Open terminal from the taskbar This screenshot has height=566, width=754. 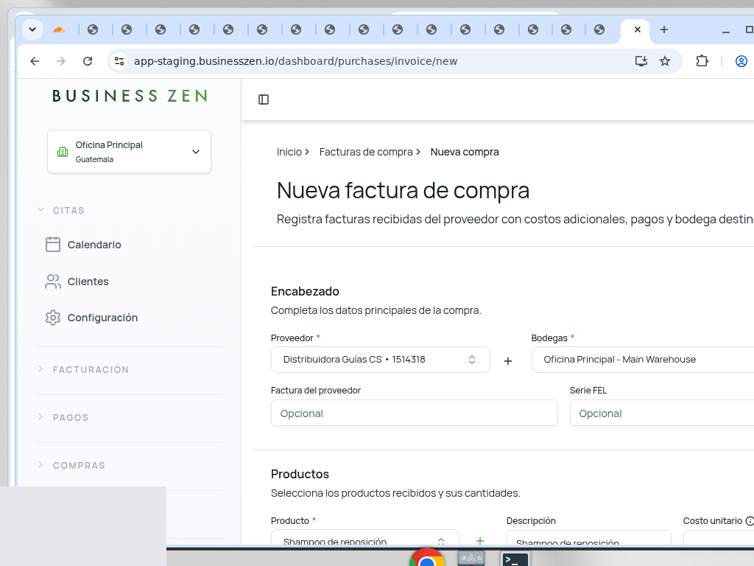point(515,559)
